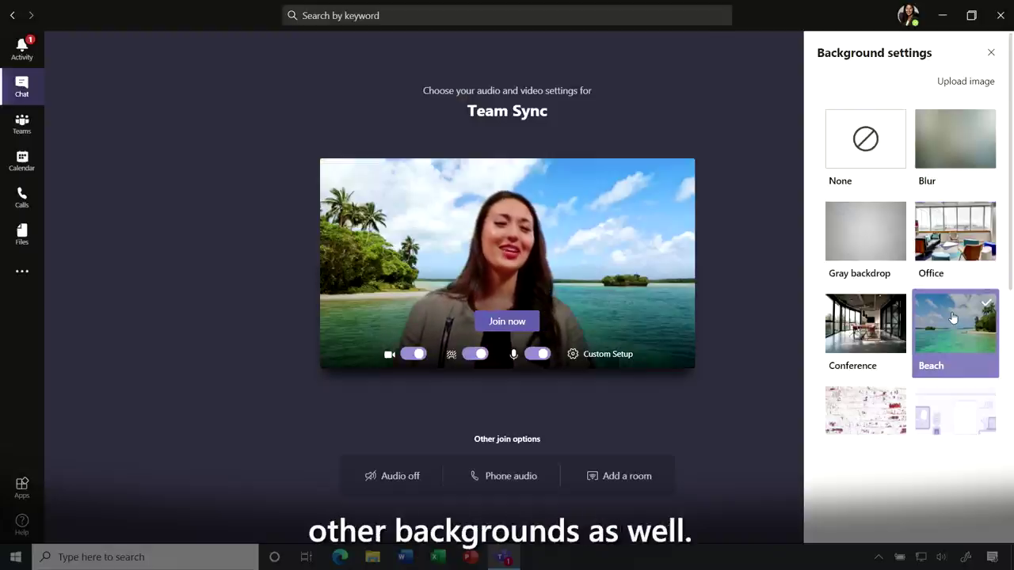
Task: Toggle the background effects switch
Action: (x=475, y=354)
